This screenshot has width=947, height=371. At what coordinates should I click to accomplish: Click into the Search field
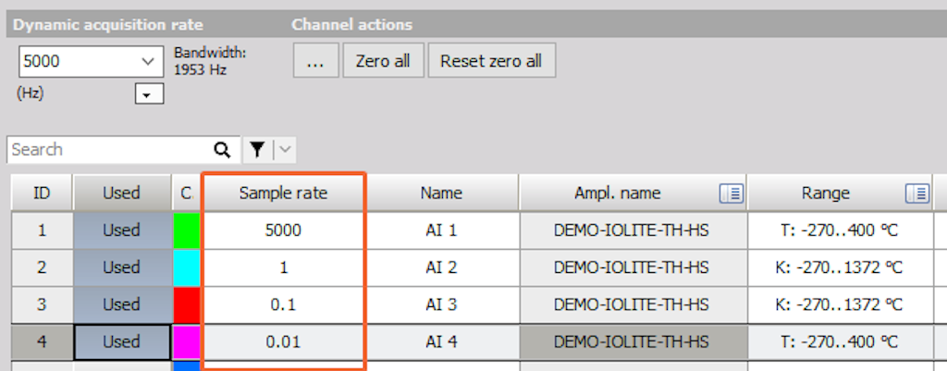[x=112, y=150]
